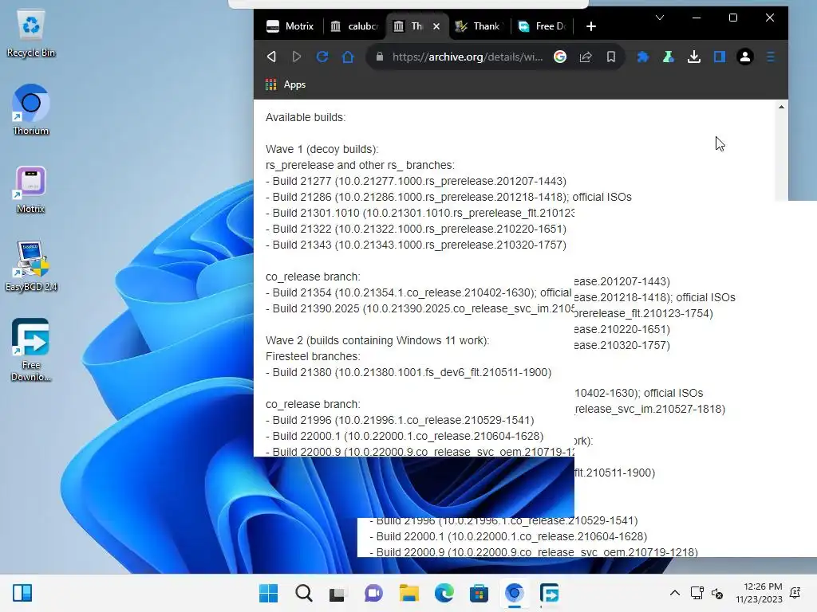Click the Build 21380 Firesteel line
Image resolution: width=817 pixels, height=612 pixels.
click(408, 372)
